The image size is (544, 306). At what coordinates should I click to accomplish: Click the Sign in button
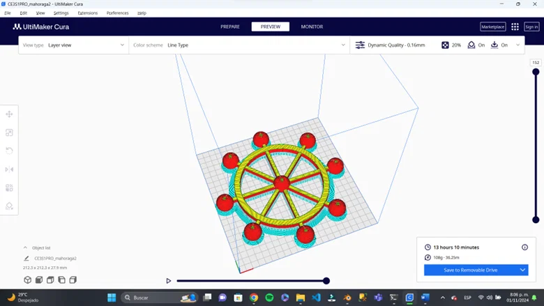(531, 26)
